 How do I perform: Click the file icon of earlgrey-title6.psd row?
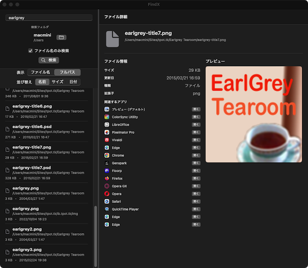coord(7,129)
